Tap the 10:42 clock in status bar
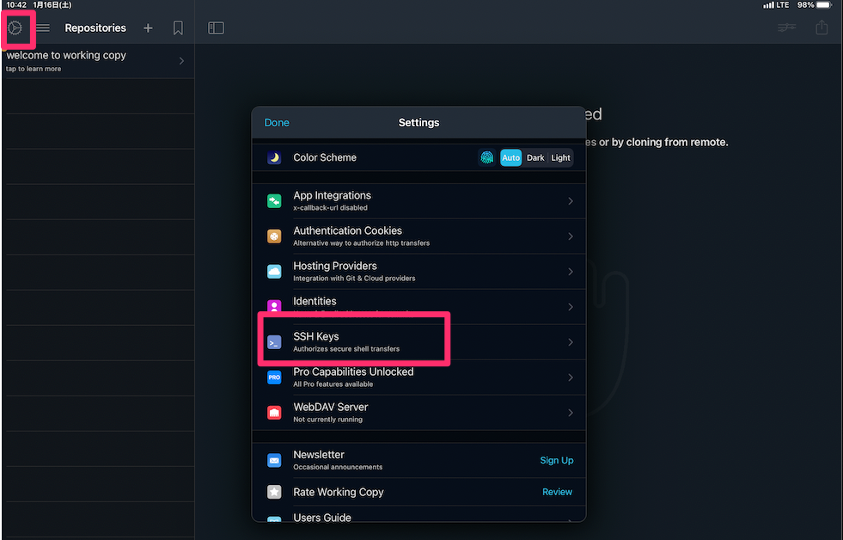Image resolution: width=843 pixels, height=540 pixels. click(x=16, y=5)
